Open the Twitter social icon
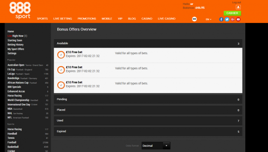268x152 pixels. (227, 19)
